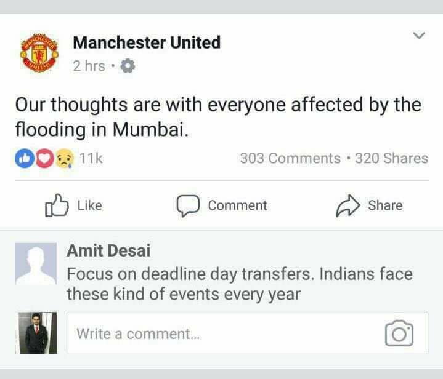Click the blue thumbs-up reaction icon
Viewport: 443px width, 379px height.
(23, 158)
